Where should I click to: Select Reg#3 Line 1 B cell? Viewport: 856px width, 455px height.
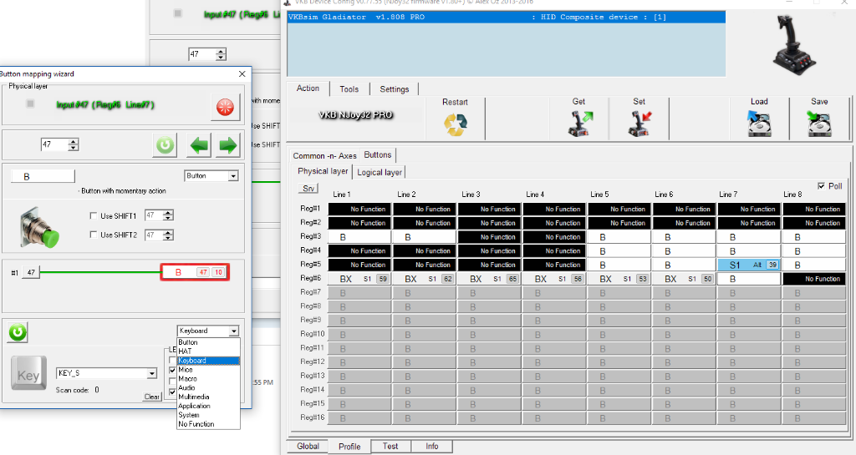point(359,237)
